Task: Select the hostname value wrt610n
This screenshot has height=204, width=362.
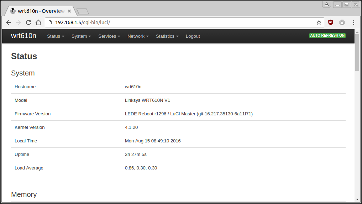Action: (x=133, y=87)
